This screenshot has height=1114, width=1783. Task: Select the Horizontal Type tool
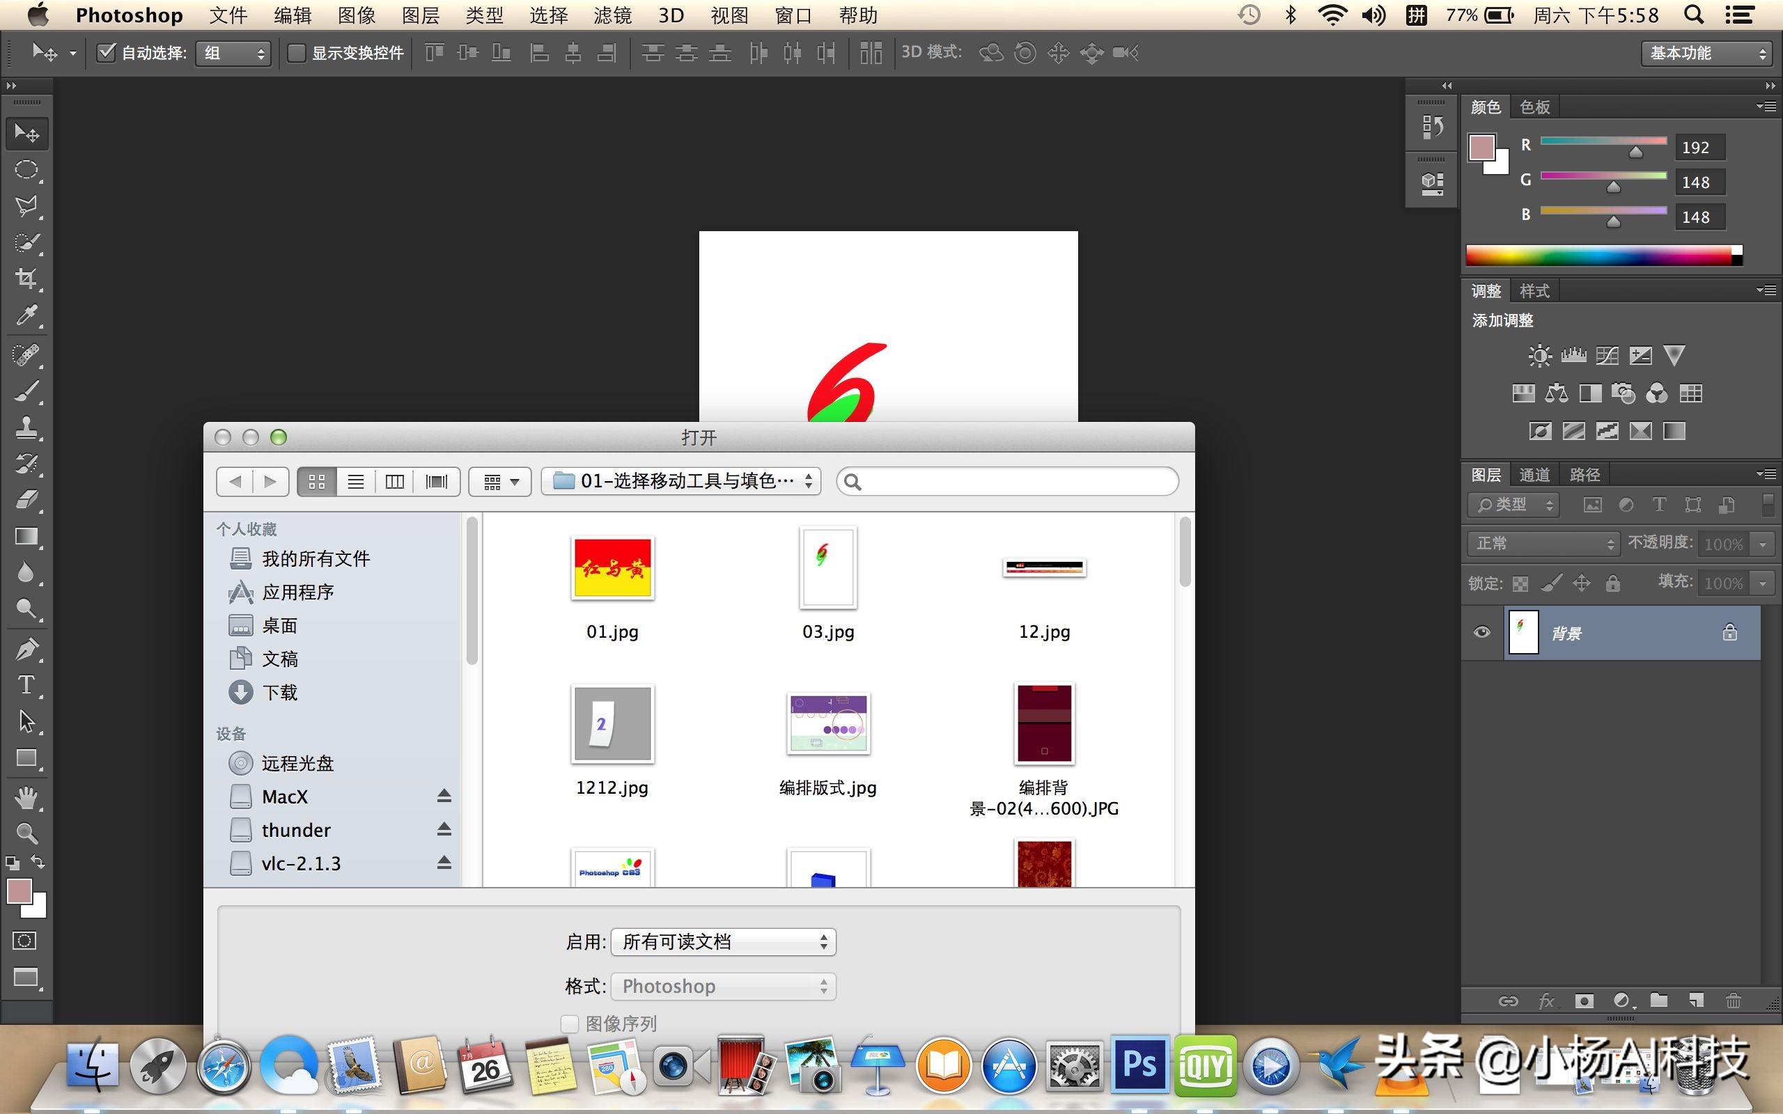26,685
